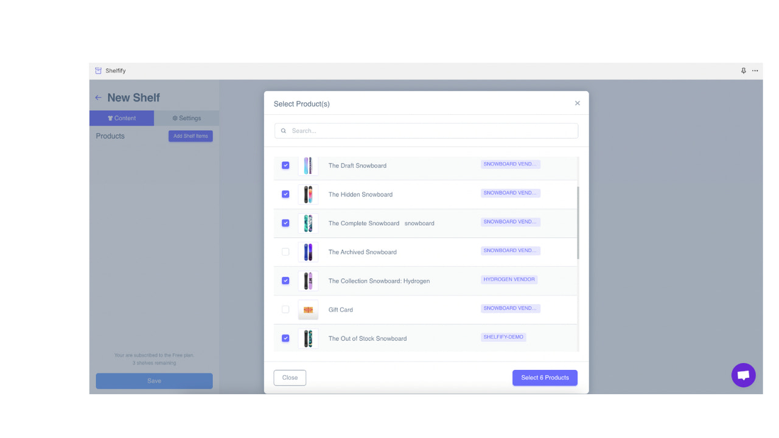Uncheck The Draft Snowboard checkbox
The height and width of the screenshot is (438, 779).
click(285, 165)
